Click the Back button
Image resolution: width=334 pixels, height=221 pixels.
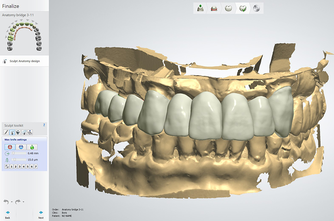point(7,214)
